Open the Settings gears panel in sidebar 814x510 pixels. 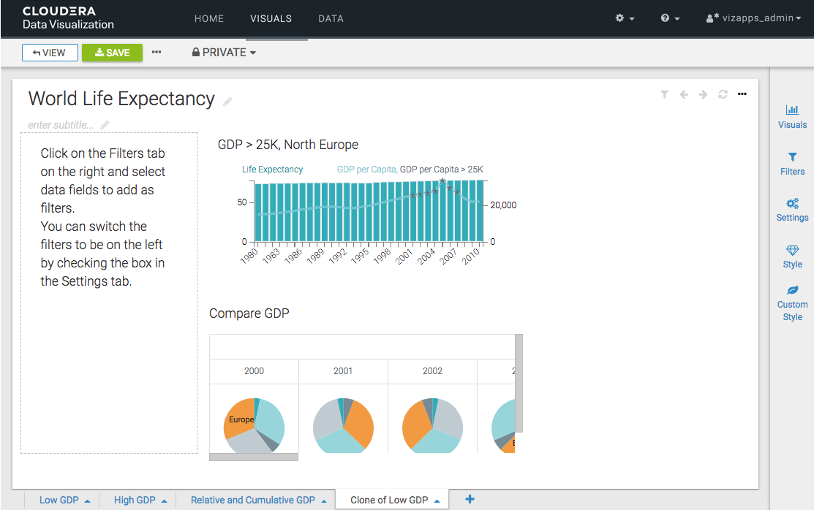[x=792, y=205]
